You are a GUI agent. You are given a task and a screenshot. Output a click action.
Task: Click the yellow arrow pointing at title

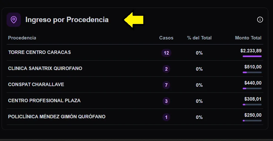pyautogui.click(x=134, y=20)
